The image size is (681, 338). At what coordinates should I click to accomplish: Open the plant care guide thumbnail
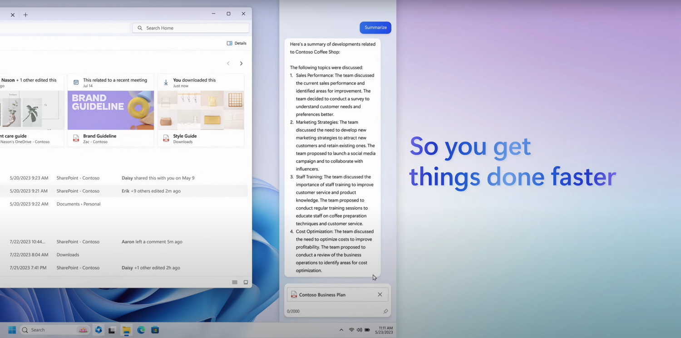(32, 110)
